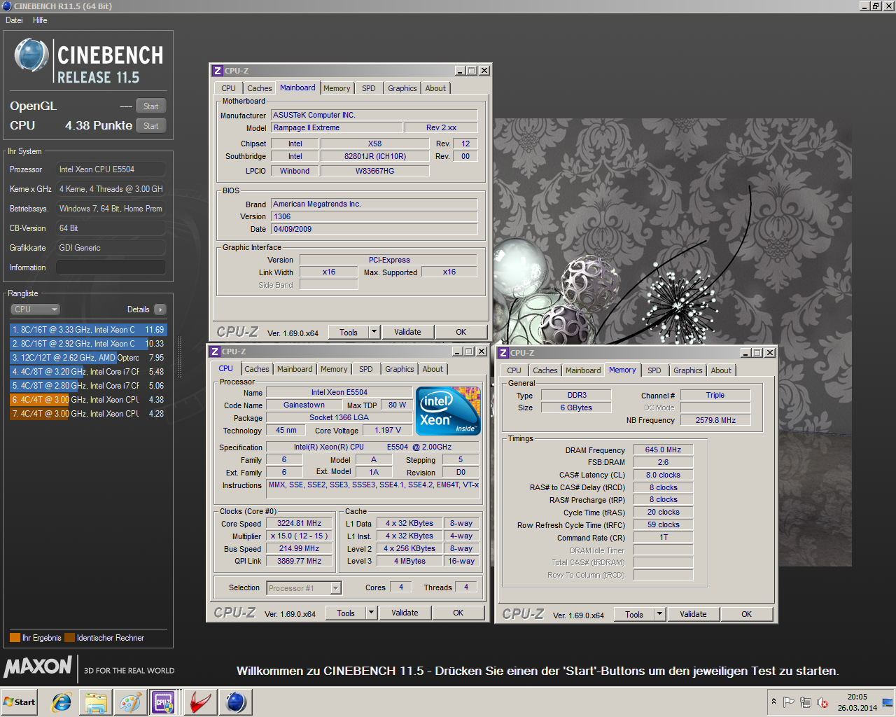Open About tab in Memory CPU-Z window
Screen dimensions: 896x717
[721, 370]
